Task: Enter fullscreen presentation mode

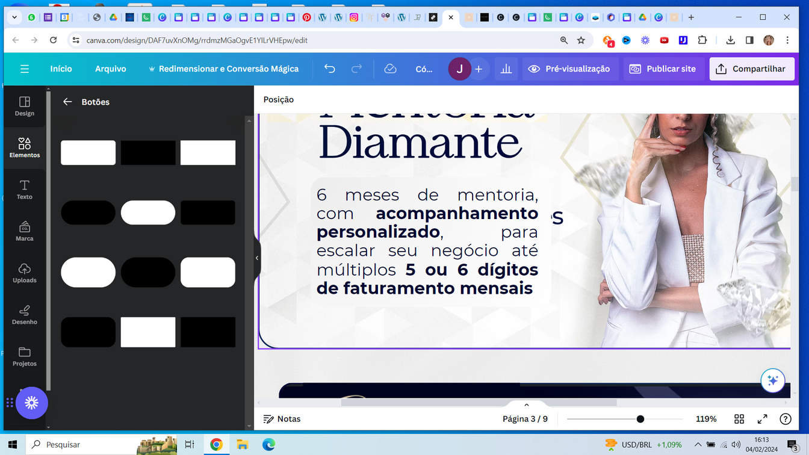Action: (762, 419)
